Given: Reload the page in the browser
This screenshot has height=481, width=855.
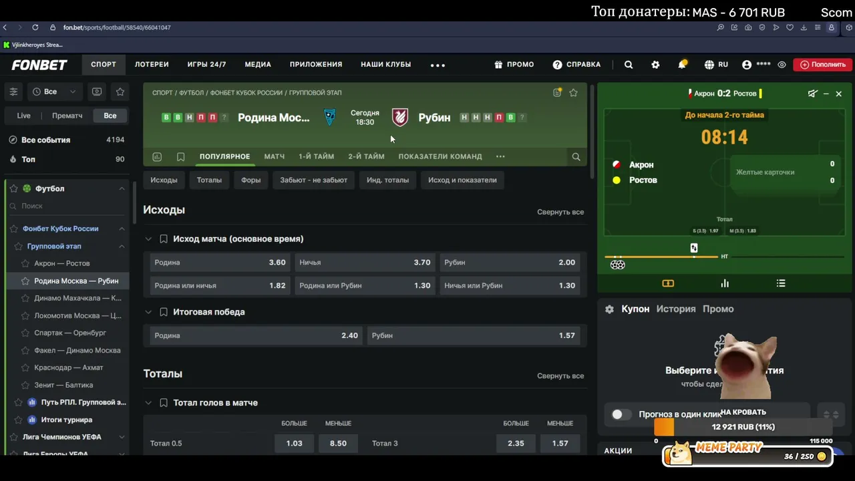Looking at the screenshot, I should [x=35, y=27].
